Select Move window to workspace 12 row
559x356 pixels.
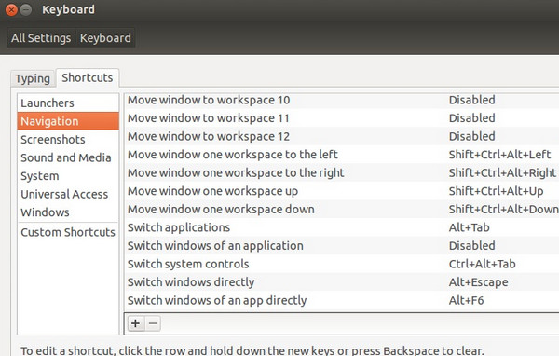(x=342, y=136)
